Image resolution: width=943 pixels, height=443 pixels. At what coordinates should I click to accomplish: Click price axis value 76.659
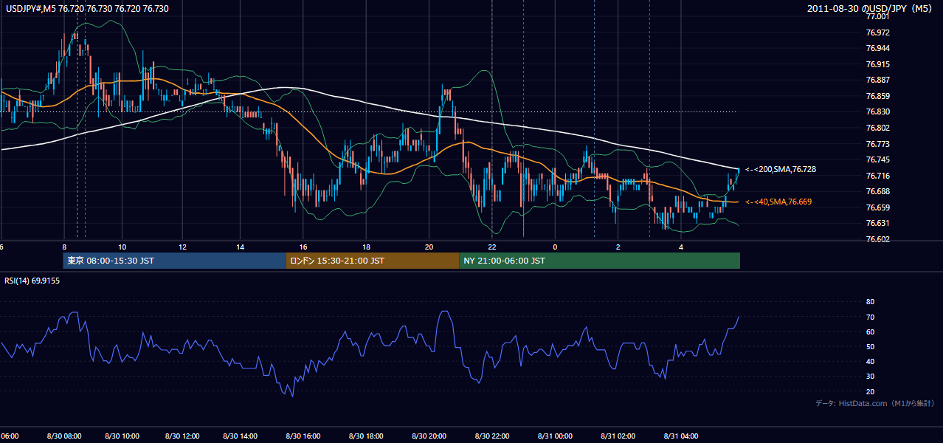(878, 207)
